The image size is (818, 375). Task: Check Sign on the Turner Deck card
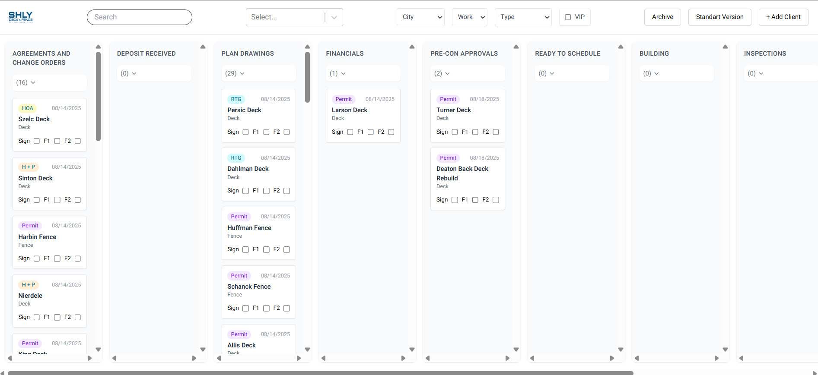(455, 132)
